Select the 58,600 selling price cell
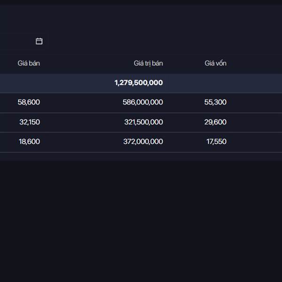 pos(29,102)
